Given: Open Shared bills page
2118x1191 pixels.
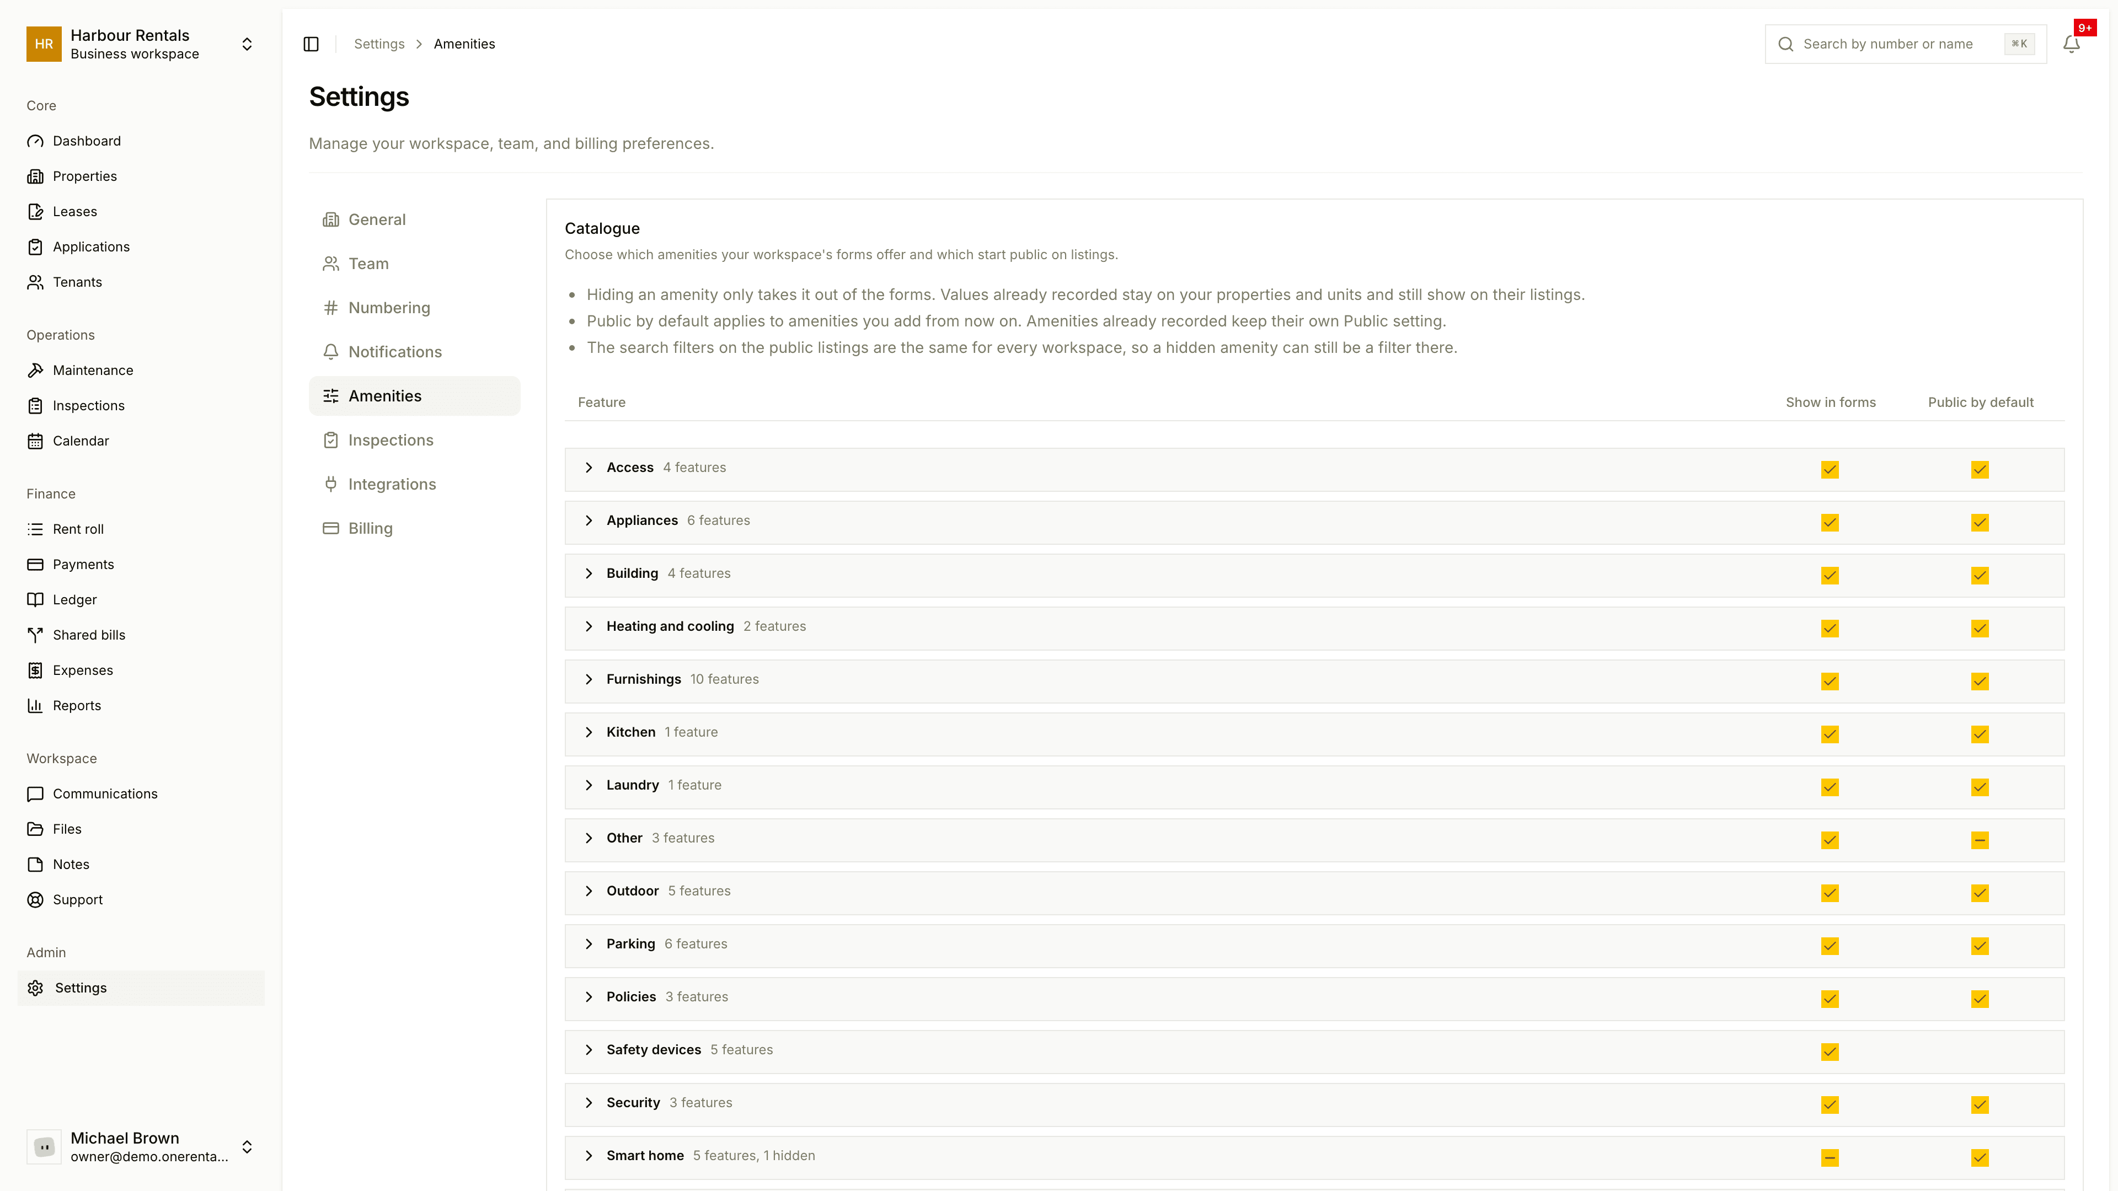Looking at the screenshot, I should [141, 635].
